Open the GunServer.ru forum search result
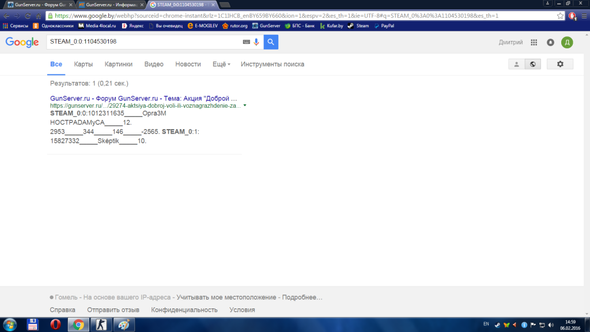 tap(143, 98)
